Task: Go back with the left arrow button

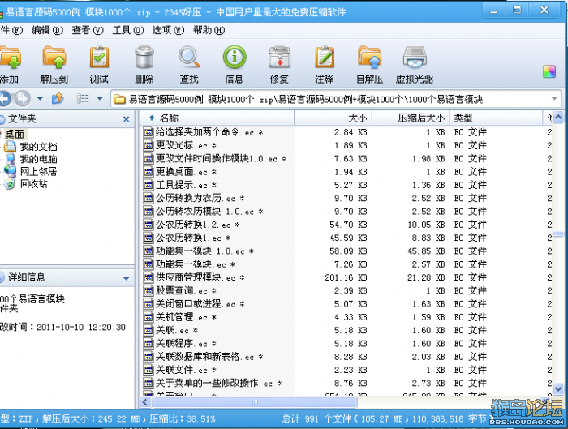Action: click(x=5, y=98)
